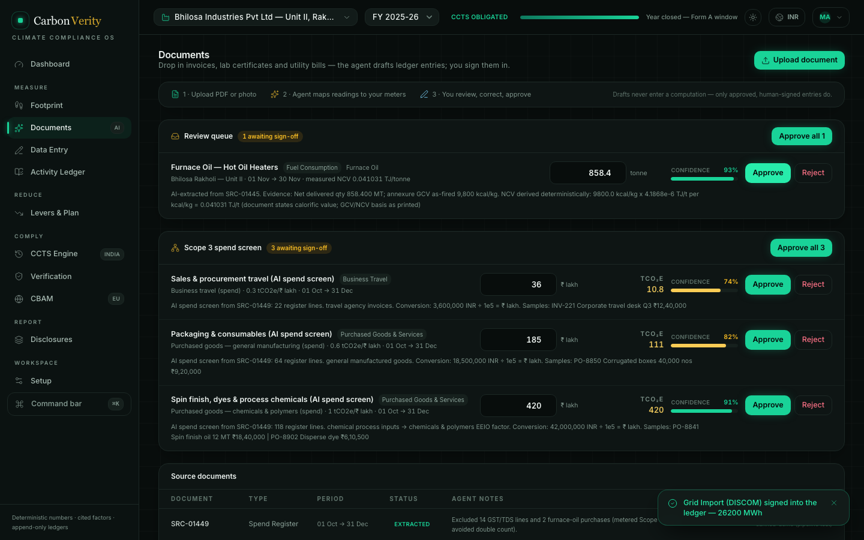Open the Command bar

click(69, 404)
